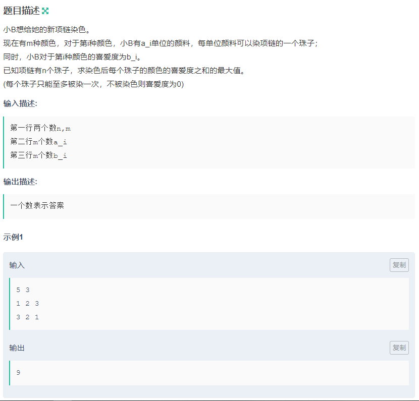The image size is (419, 401).
Task: Copy the sample output with 复制 button
Action: 399,348
